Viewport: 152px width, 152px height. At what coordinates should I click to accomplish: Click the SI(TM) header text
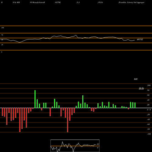[58, 2]
